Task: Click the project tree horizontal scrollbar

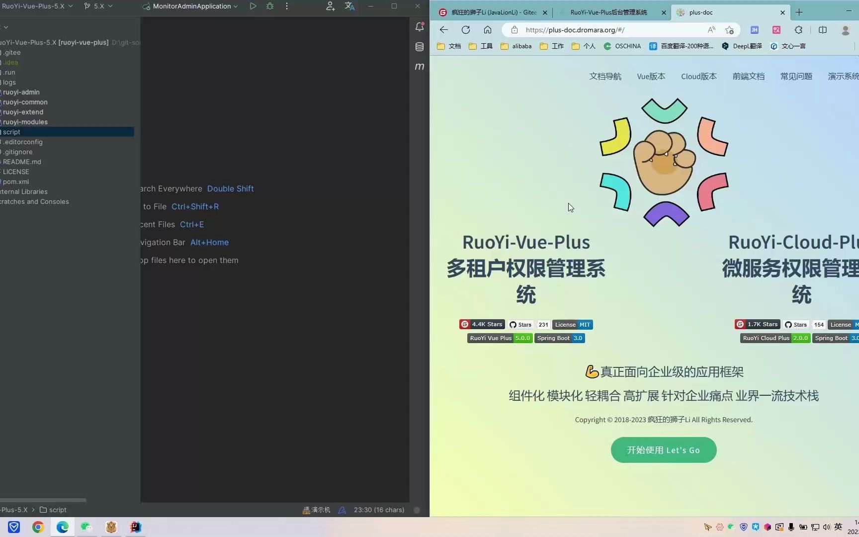Action: click(43, 500)
